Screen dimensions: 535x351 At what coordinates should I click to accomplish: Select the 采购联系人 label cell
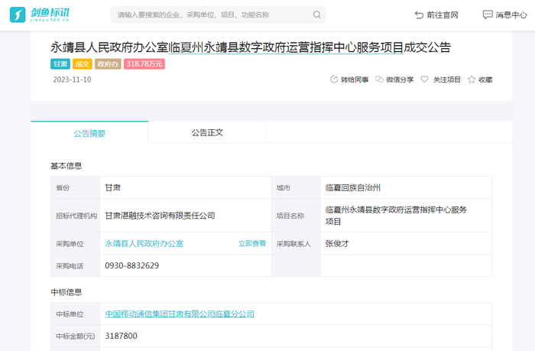pos(296,243)
